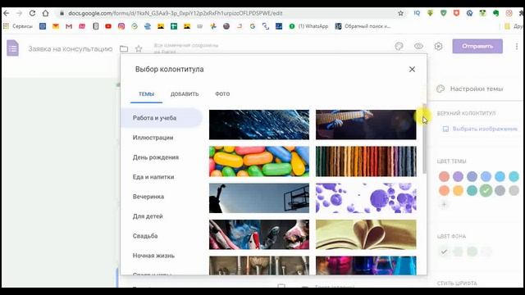Open the three-dot more options menu
Image resolution: width=525 pixels, height=295 pixels.
coord(517,47)
